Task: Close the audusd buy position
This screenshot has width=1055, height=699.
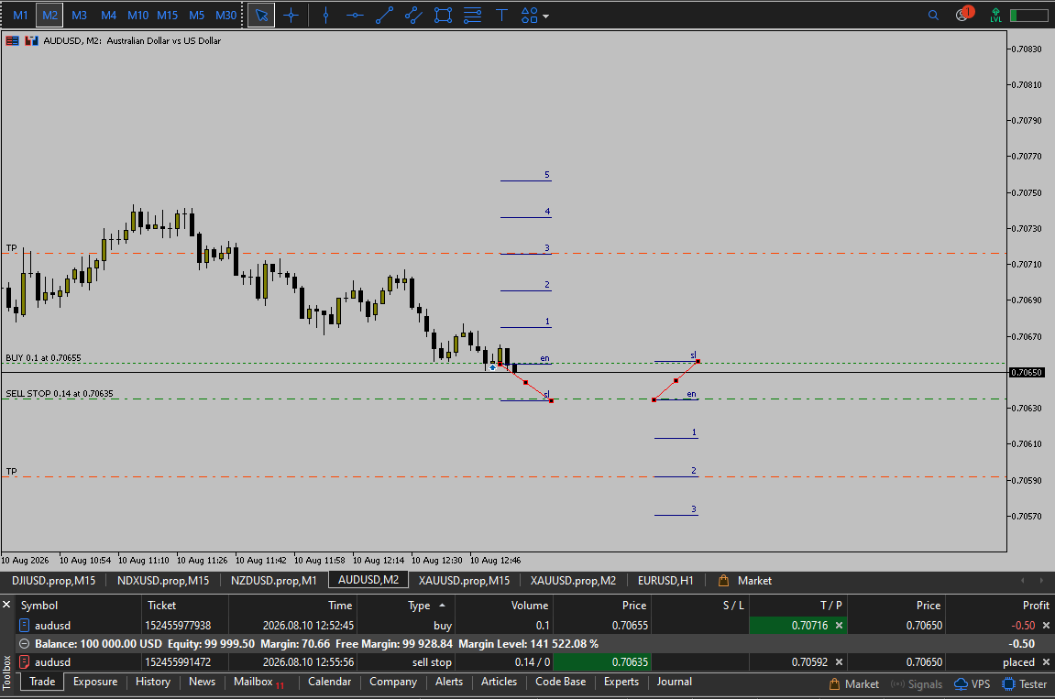Action: (1046, 626)
